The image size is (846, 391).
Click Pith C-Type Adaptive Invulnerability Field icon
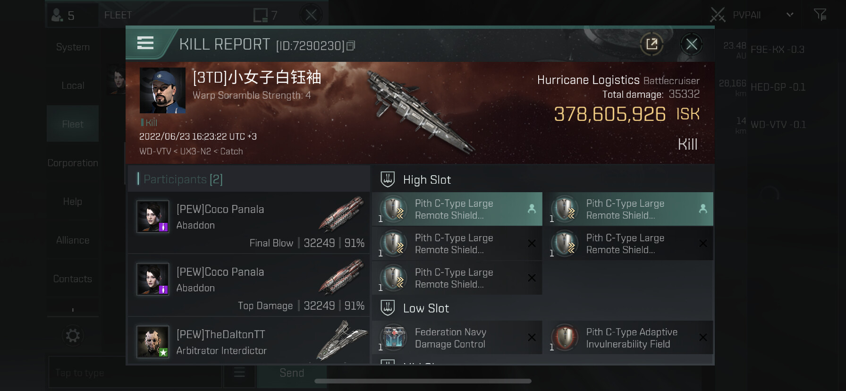[565, 338]
